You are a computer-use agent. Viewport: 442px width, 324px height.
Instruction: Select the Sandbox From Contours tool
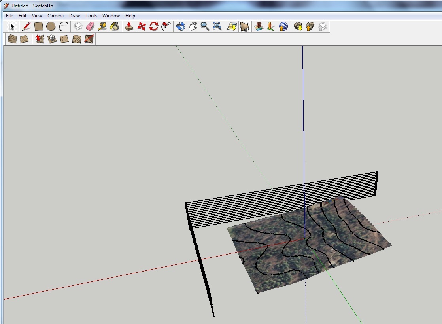12,39
